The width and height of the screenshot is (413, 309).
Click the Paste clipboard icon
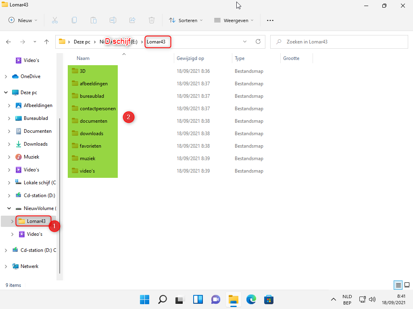pyautogui.click(x=94, y=20)
